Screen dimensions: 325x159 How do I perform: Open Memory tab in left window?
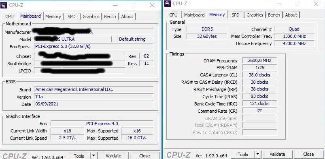coord(53,17)
